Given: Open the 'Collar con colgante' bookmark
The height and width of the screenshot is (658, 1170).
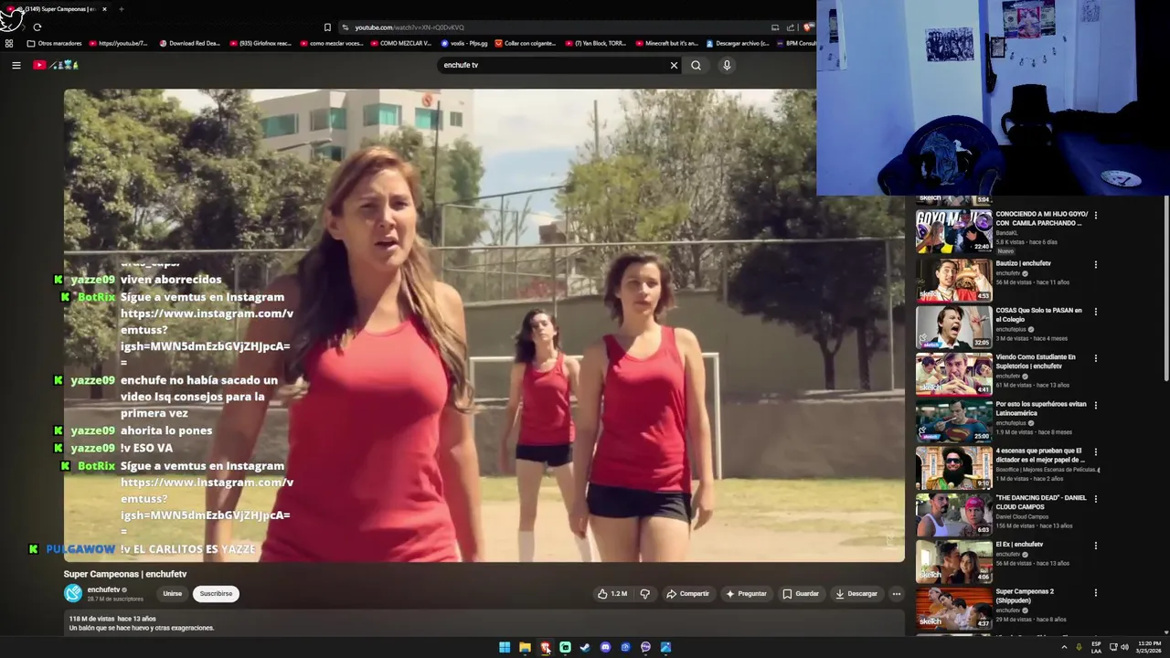Looking at the screenshot, I should tap(526, 43).
